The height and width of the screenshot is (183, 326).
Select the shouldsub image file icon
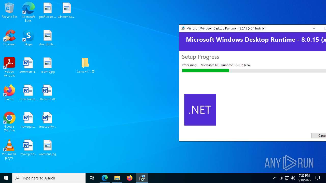pos(47,38)
